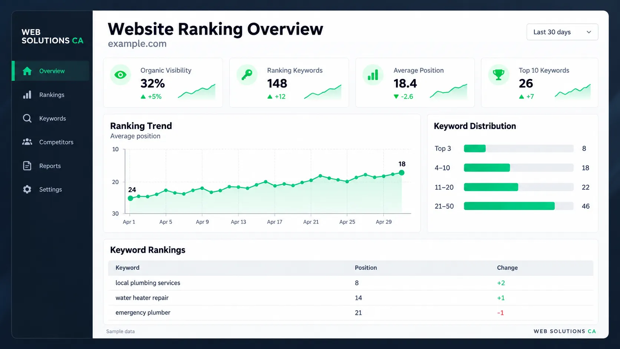The width and height of the screenshot is (620, 349).
Task: Click the Organic Visibility sparkline chart
Action: coord(197,92)
